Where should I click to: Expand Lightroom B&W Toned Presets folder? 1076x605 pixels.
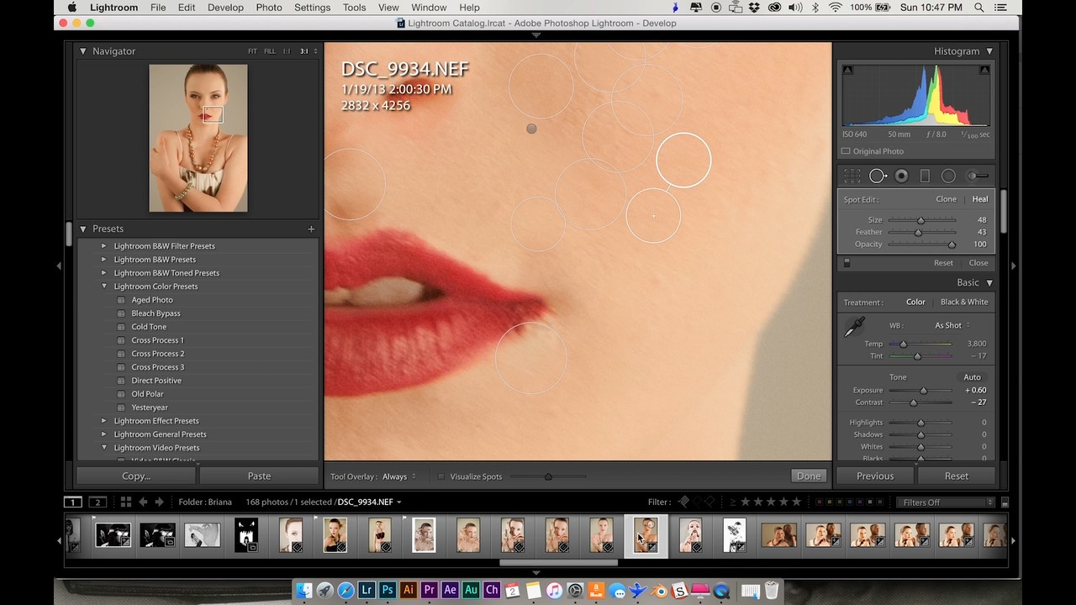click(x=104, y=273)
